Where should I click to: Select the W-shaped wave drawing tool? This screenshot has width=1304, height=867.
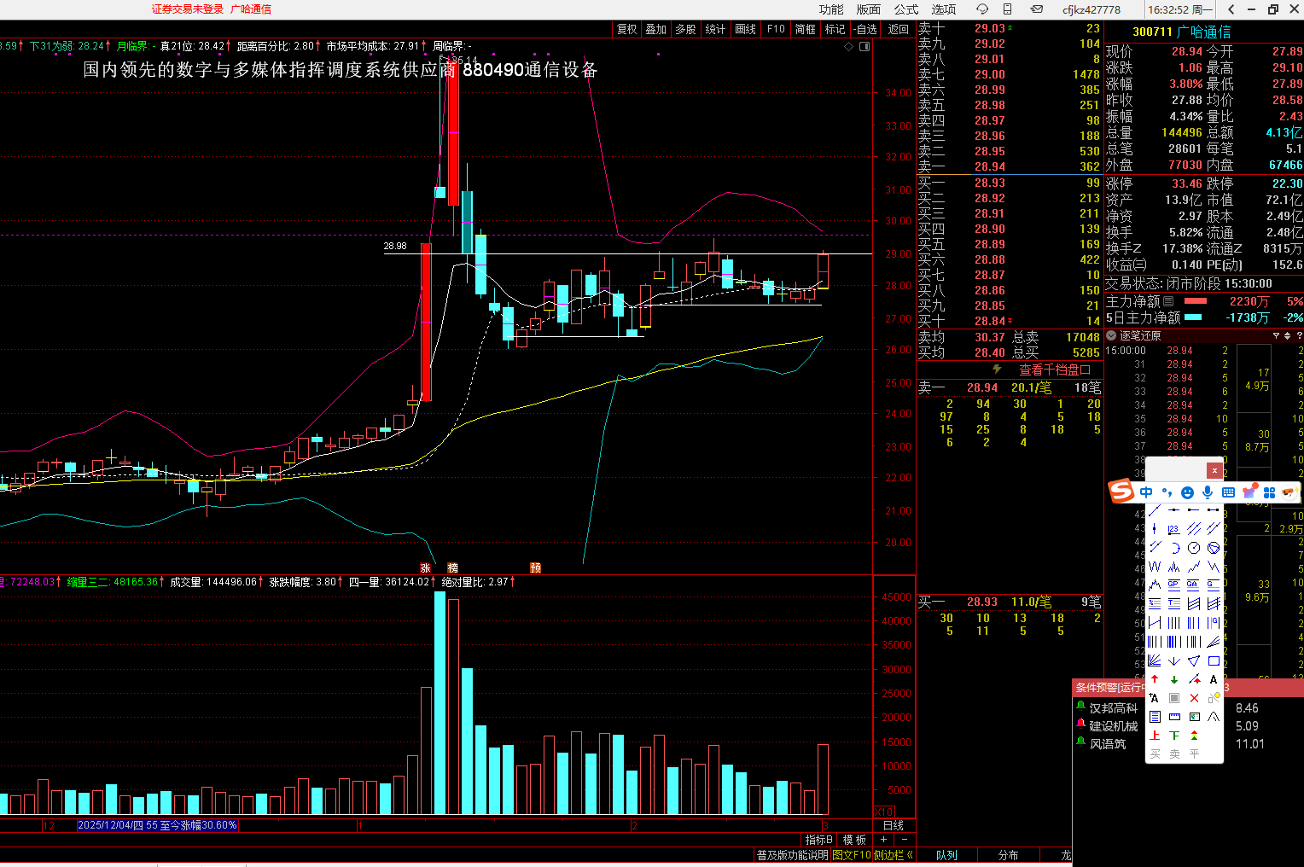(x=1155, y=567)
